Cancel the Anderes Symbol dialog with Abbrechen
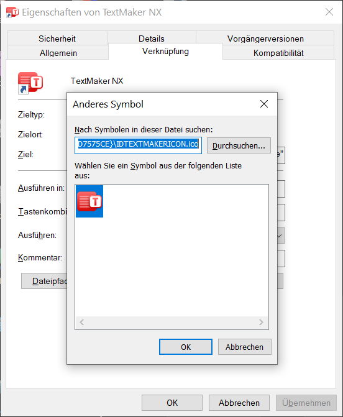This screenshot has width=343, height=417. click(x=245, y=347)
